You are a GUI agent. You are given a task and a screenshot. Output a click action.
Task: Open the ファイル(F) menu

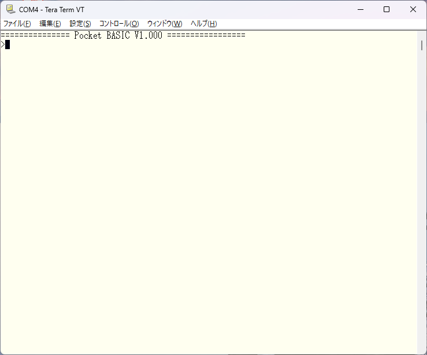click(17, 24)
